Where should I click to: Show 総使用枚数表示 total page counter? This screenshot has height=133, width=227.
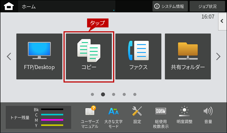point(161,118)
